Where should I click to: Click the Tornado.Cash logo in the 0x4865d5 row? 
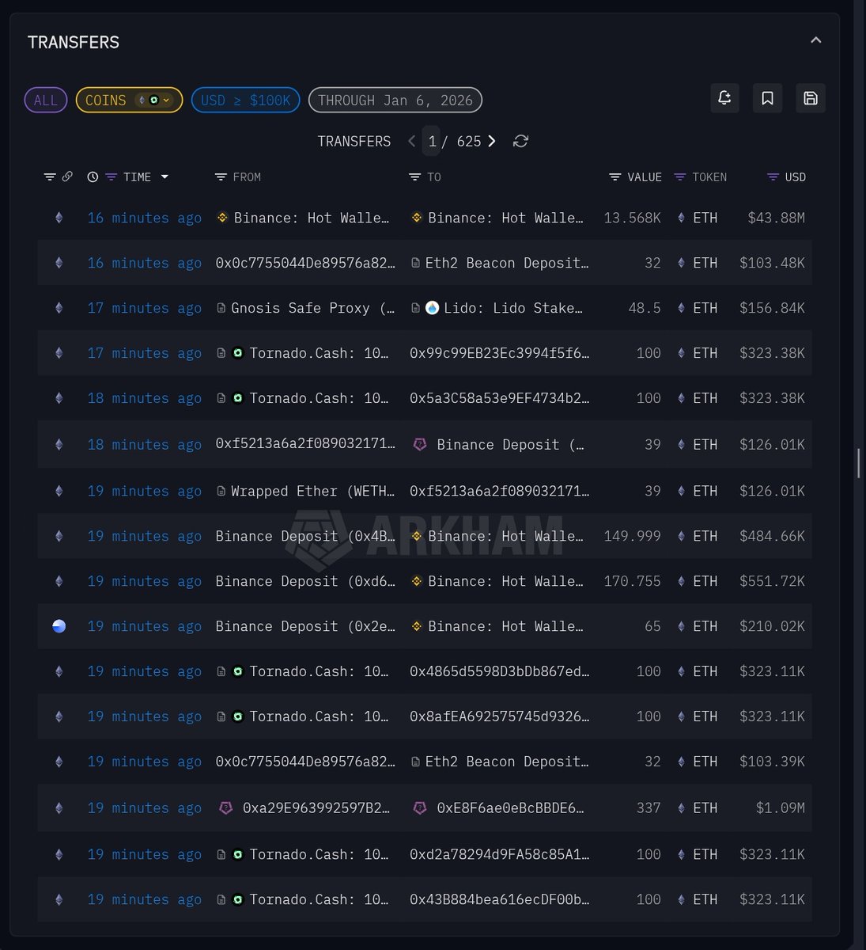(x=237, y=671)
